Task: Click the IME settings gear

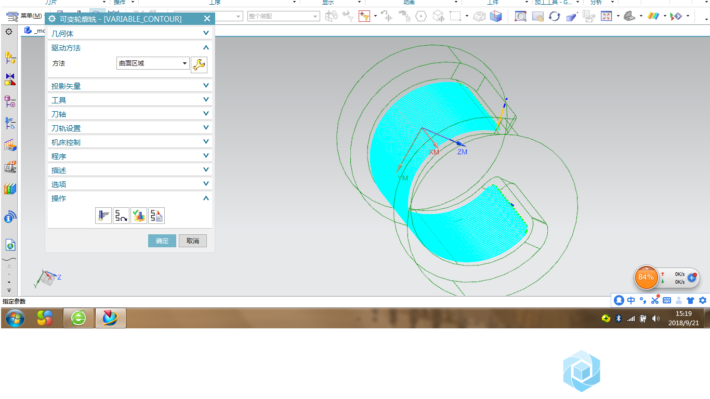Action: tap(703, 300)
